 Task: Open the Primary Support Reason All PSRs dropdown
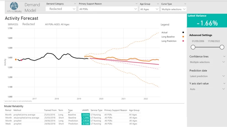(x=108, y=9)
